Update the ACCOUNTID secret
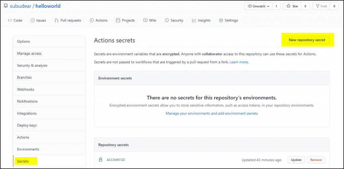The height and width of the screenshot is (169, 344). (296, 160)
